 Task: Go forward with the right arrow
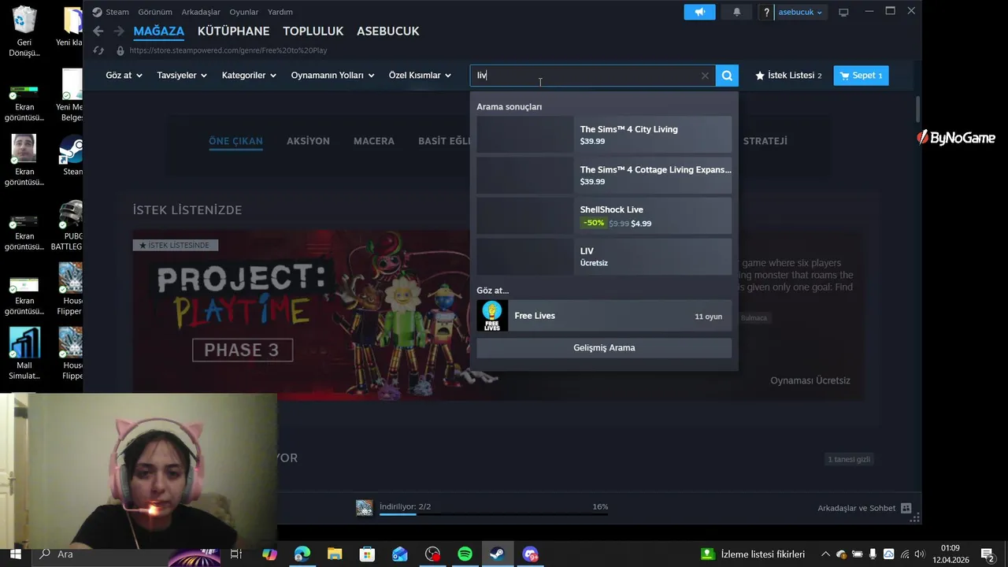118,31
